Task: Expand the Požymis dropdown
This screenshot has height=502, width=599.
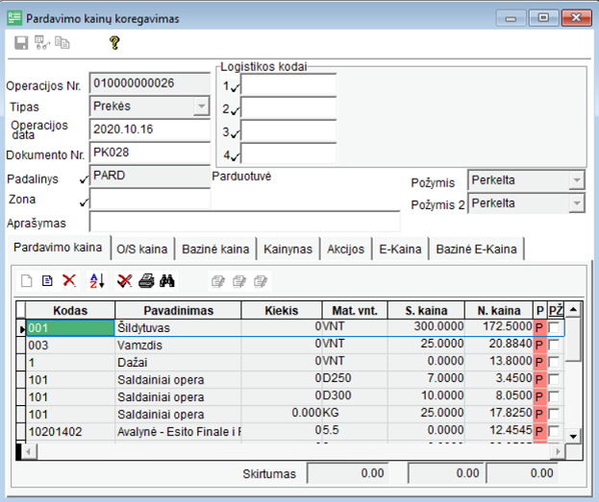Action: pos(575,180)
